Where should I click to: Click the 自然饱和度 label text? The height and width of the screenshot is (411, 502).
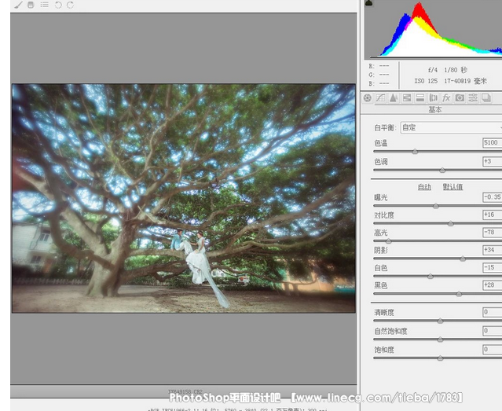pyautogui.click(x=390, y=331)
